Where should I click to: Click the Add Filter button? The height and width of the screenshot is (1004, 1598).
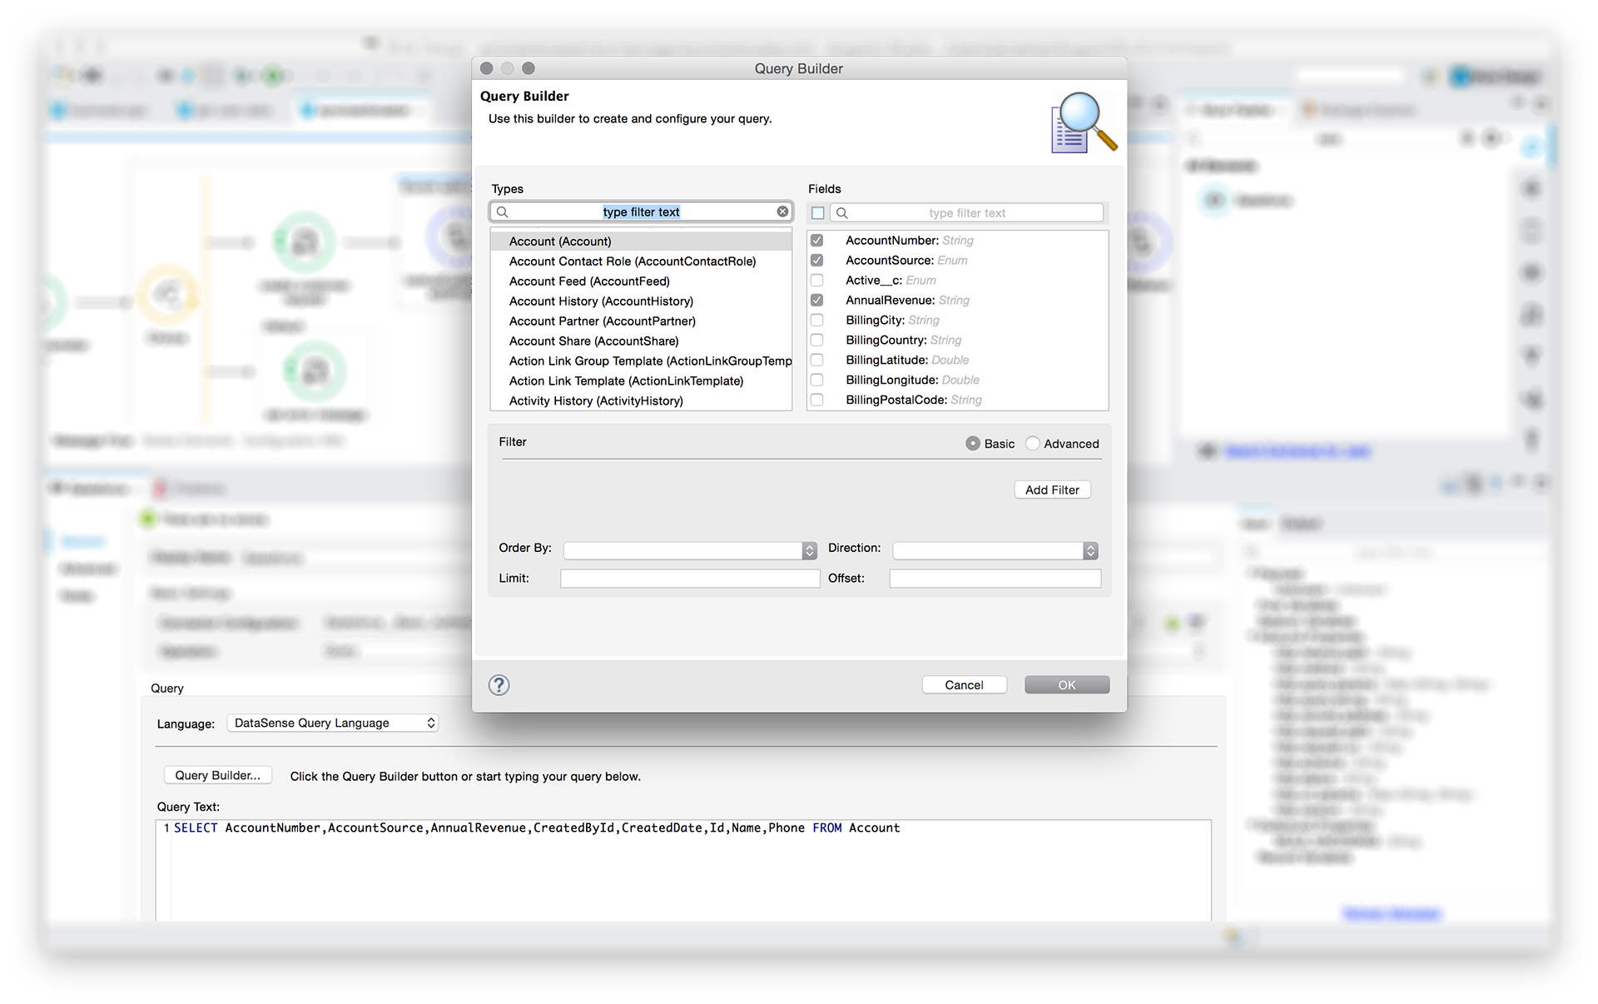[x=1052, y=490]
